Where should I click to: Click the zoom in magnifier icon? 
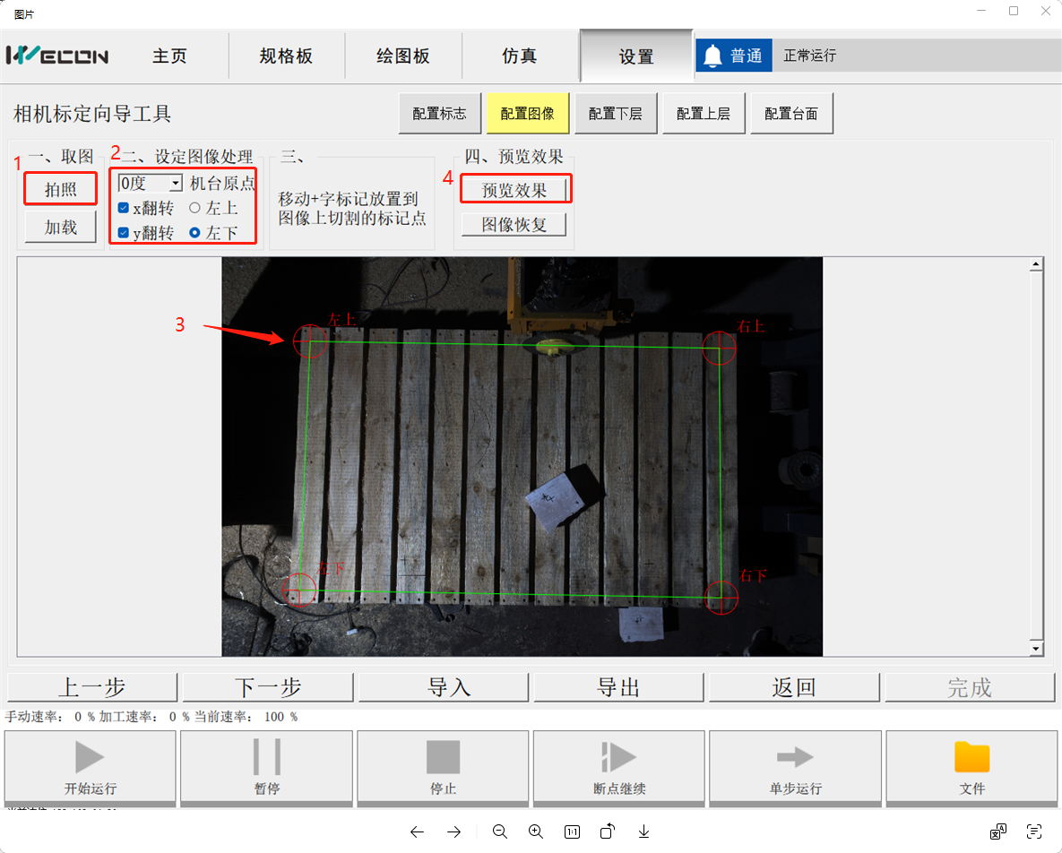pyautogui.click(x=536, y=831)
